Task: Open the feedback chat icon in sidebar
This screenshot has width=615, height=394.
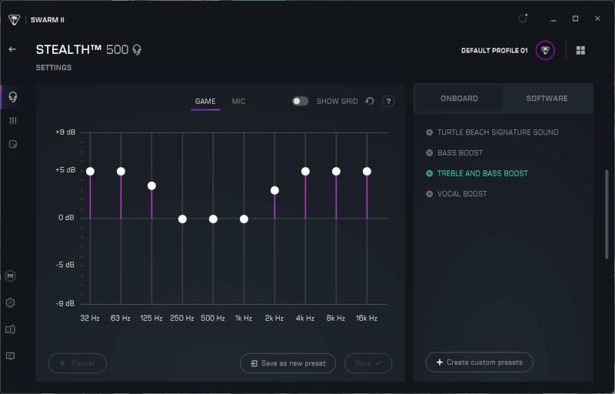Action: [11, 356]
